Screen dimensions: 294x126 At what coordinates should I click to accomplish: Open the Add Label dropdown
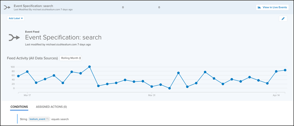16,18
